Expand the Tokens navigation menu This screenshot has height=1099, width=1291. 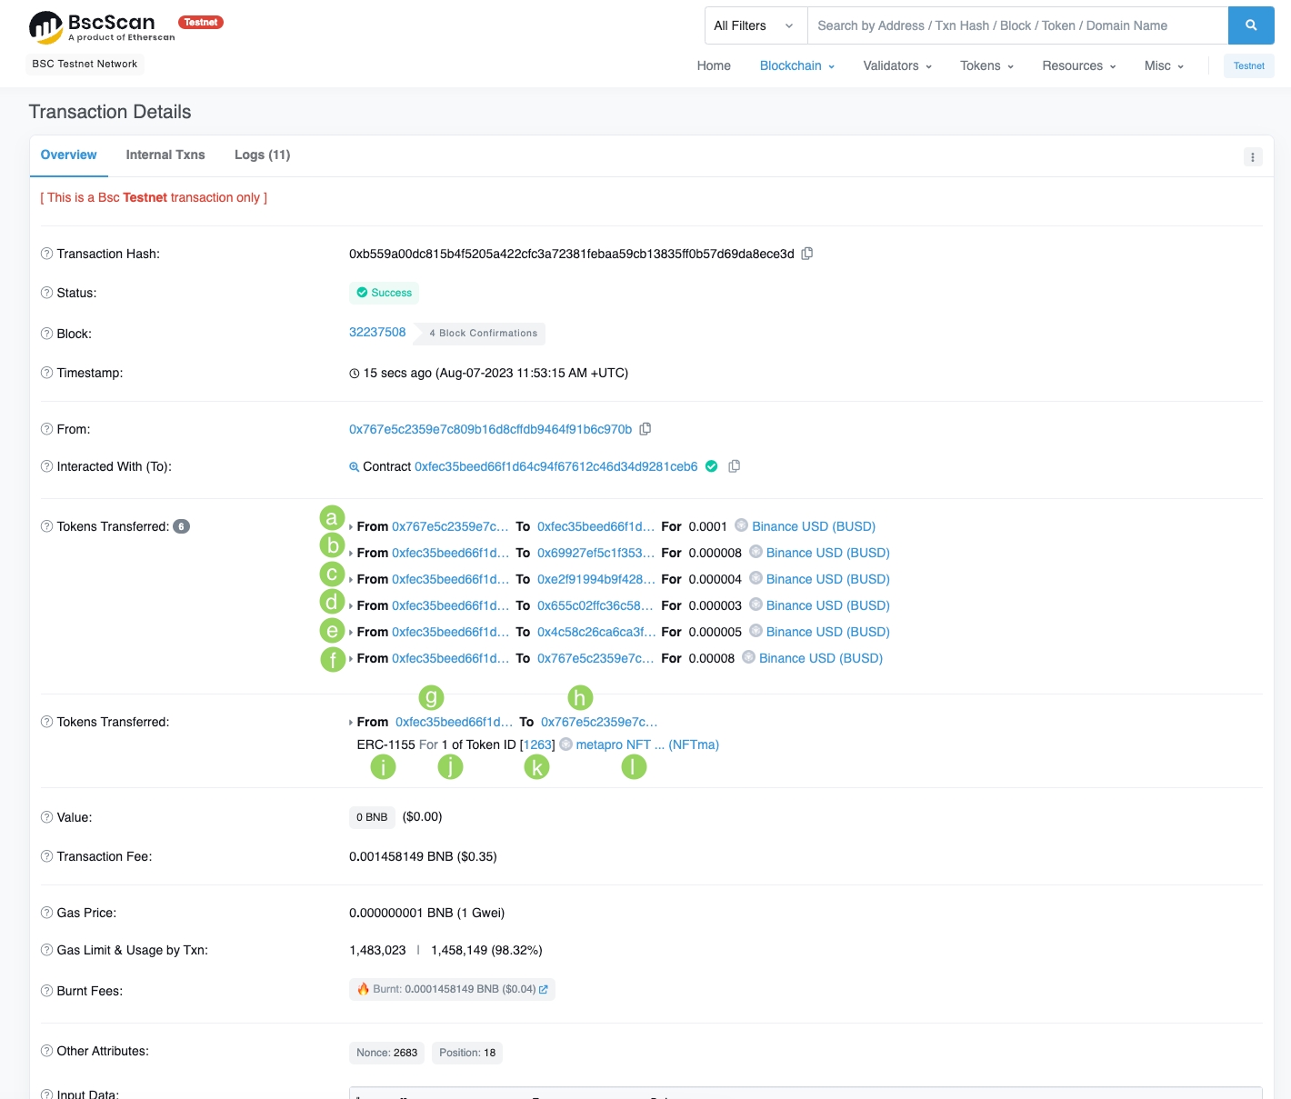click(x=986, y=65)
